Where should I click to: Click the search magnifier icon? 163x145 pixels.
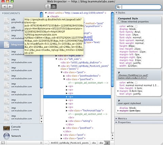click(x=118, y=7)
